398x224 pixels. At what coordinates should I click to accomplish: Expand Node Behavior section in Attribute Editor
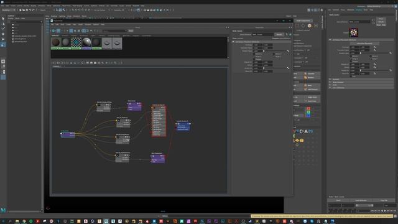pyautogui.click(x=361, y=82)
